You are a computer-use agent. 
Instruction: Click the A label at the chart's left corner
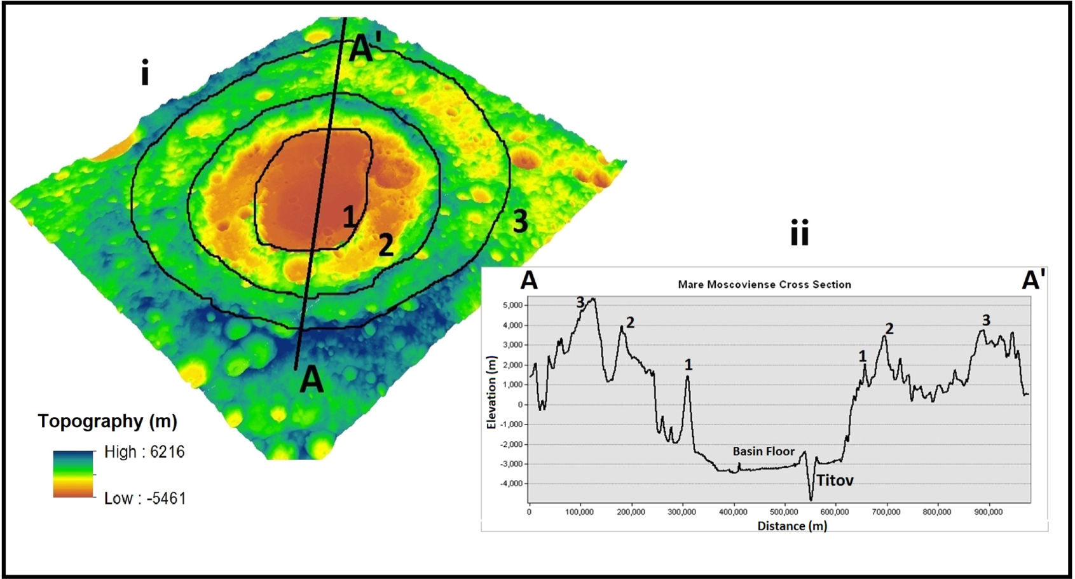tap(529, 280)
